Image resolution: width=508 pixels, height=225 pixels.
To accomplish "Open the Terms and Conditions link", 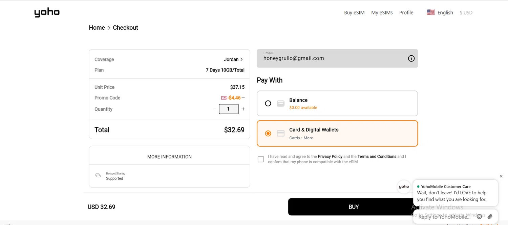I will [377, 157].
